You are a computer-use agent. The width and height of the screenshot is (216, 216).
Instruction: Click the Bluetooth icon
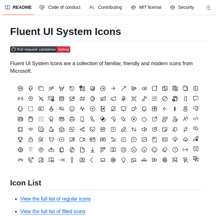(175, 109)
